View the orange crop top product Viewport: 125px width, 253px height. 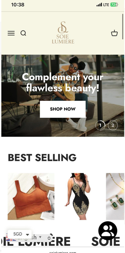(x=31, y=196)
